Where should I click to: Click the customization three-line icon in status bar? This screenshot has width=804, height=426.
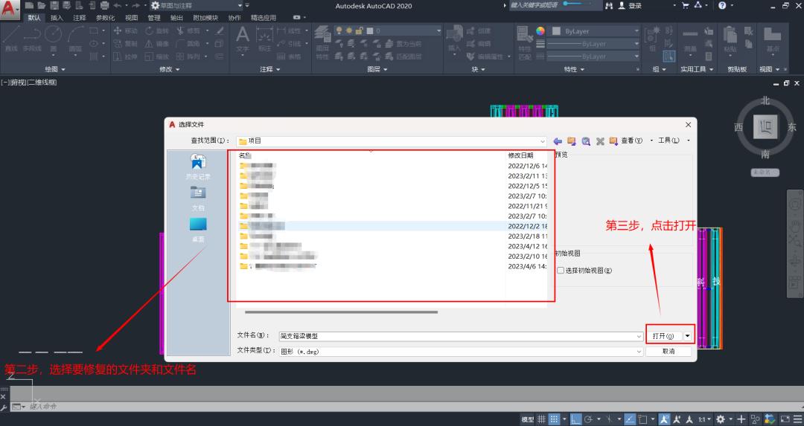point(797,419)
